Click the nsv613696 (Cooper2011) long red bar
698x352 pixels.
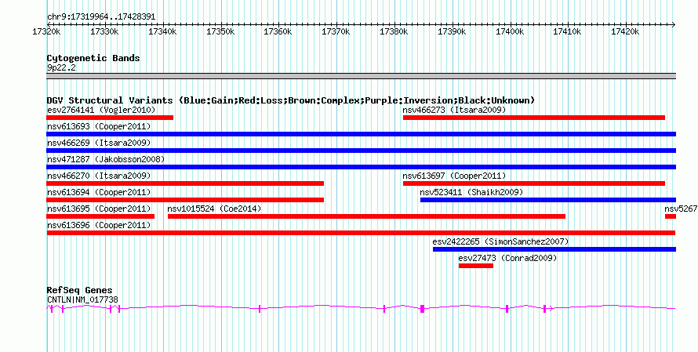click(361, 233)
